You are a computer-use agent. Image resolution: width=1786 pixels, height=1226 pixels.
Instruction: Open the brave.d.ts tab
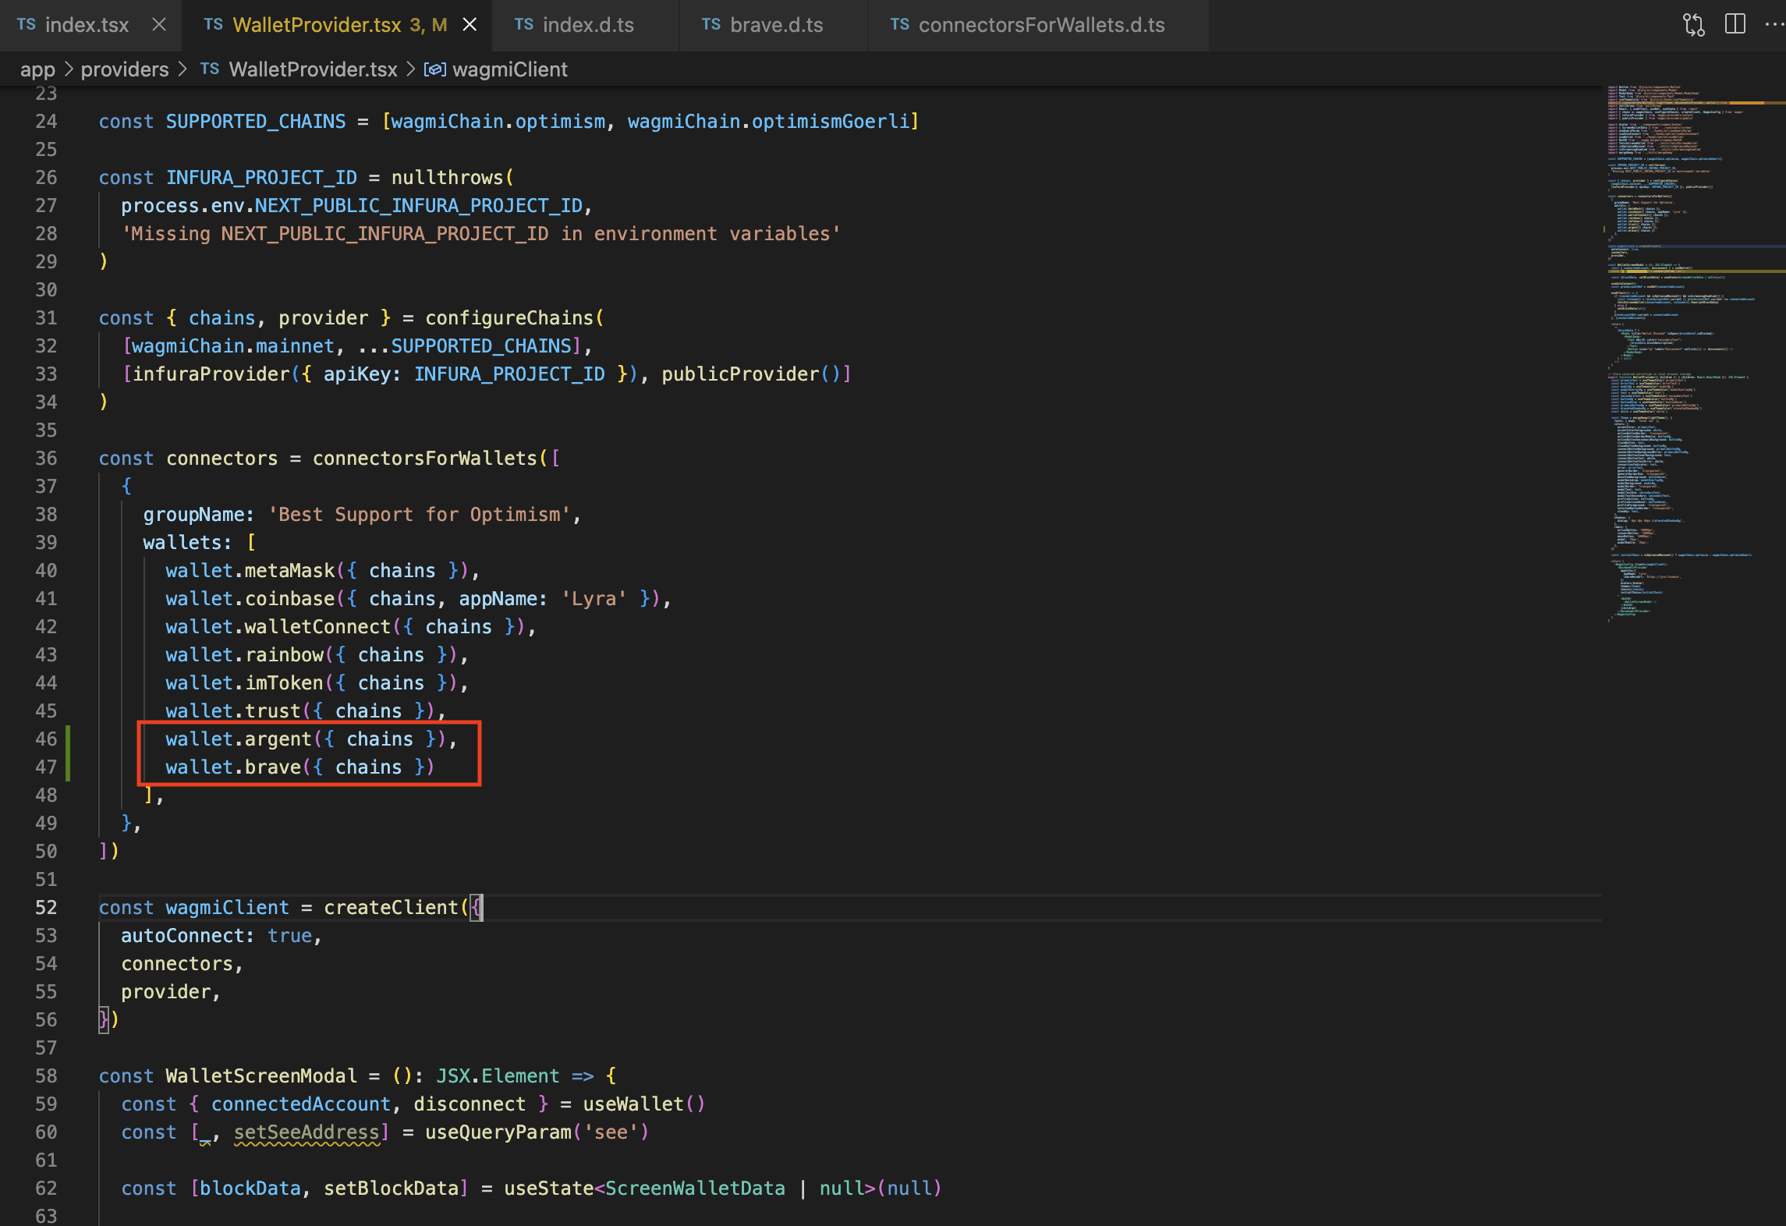point(775,25)
